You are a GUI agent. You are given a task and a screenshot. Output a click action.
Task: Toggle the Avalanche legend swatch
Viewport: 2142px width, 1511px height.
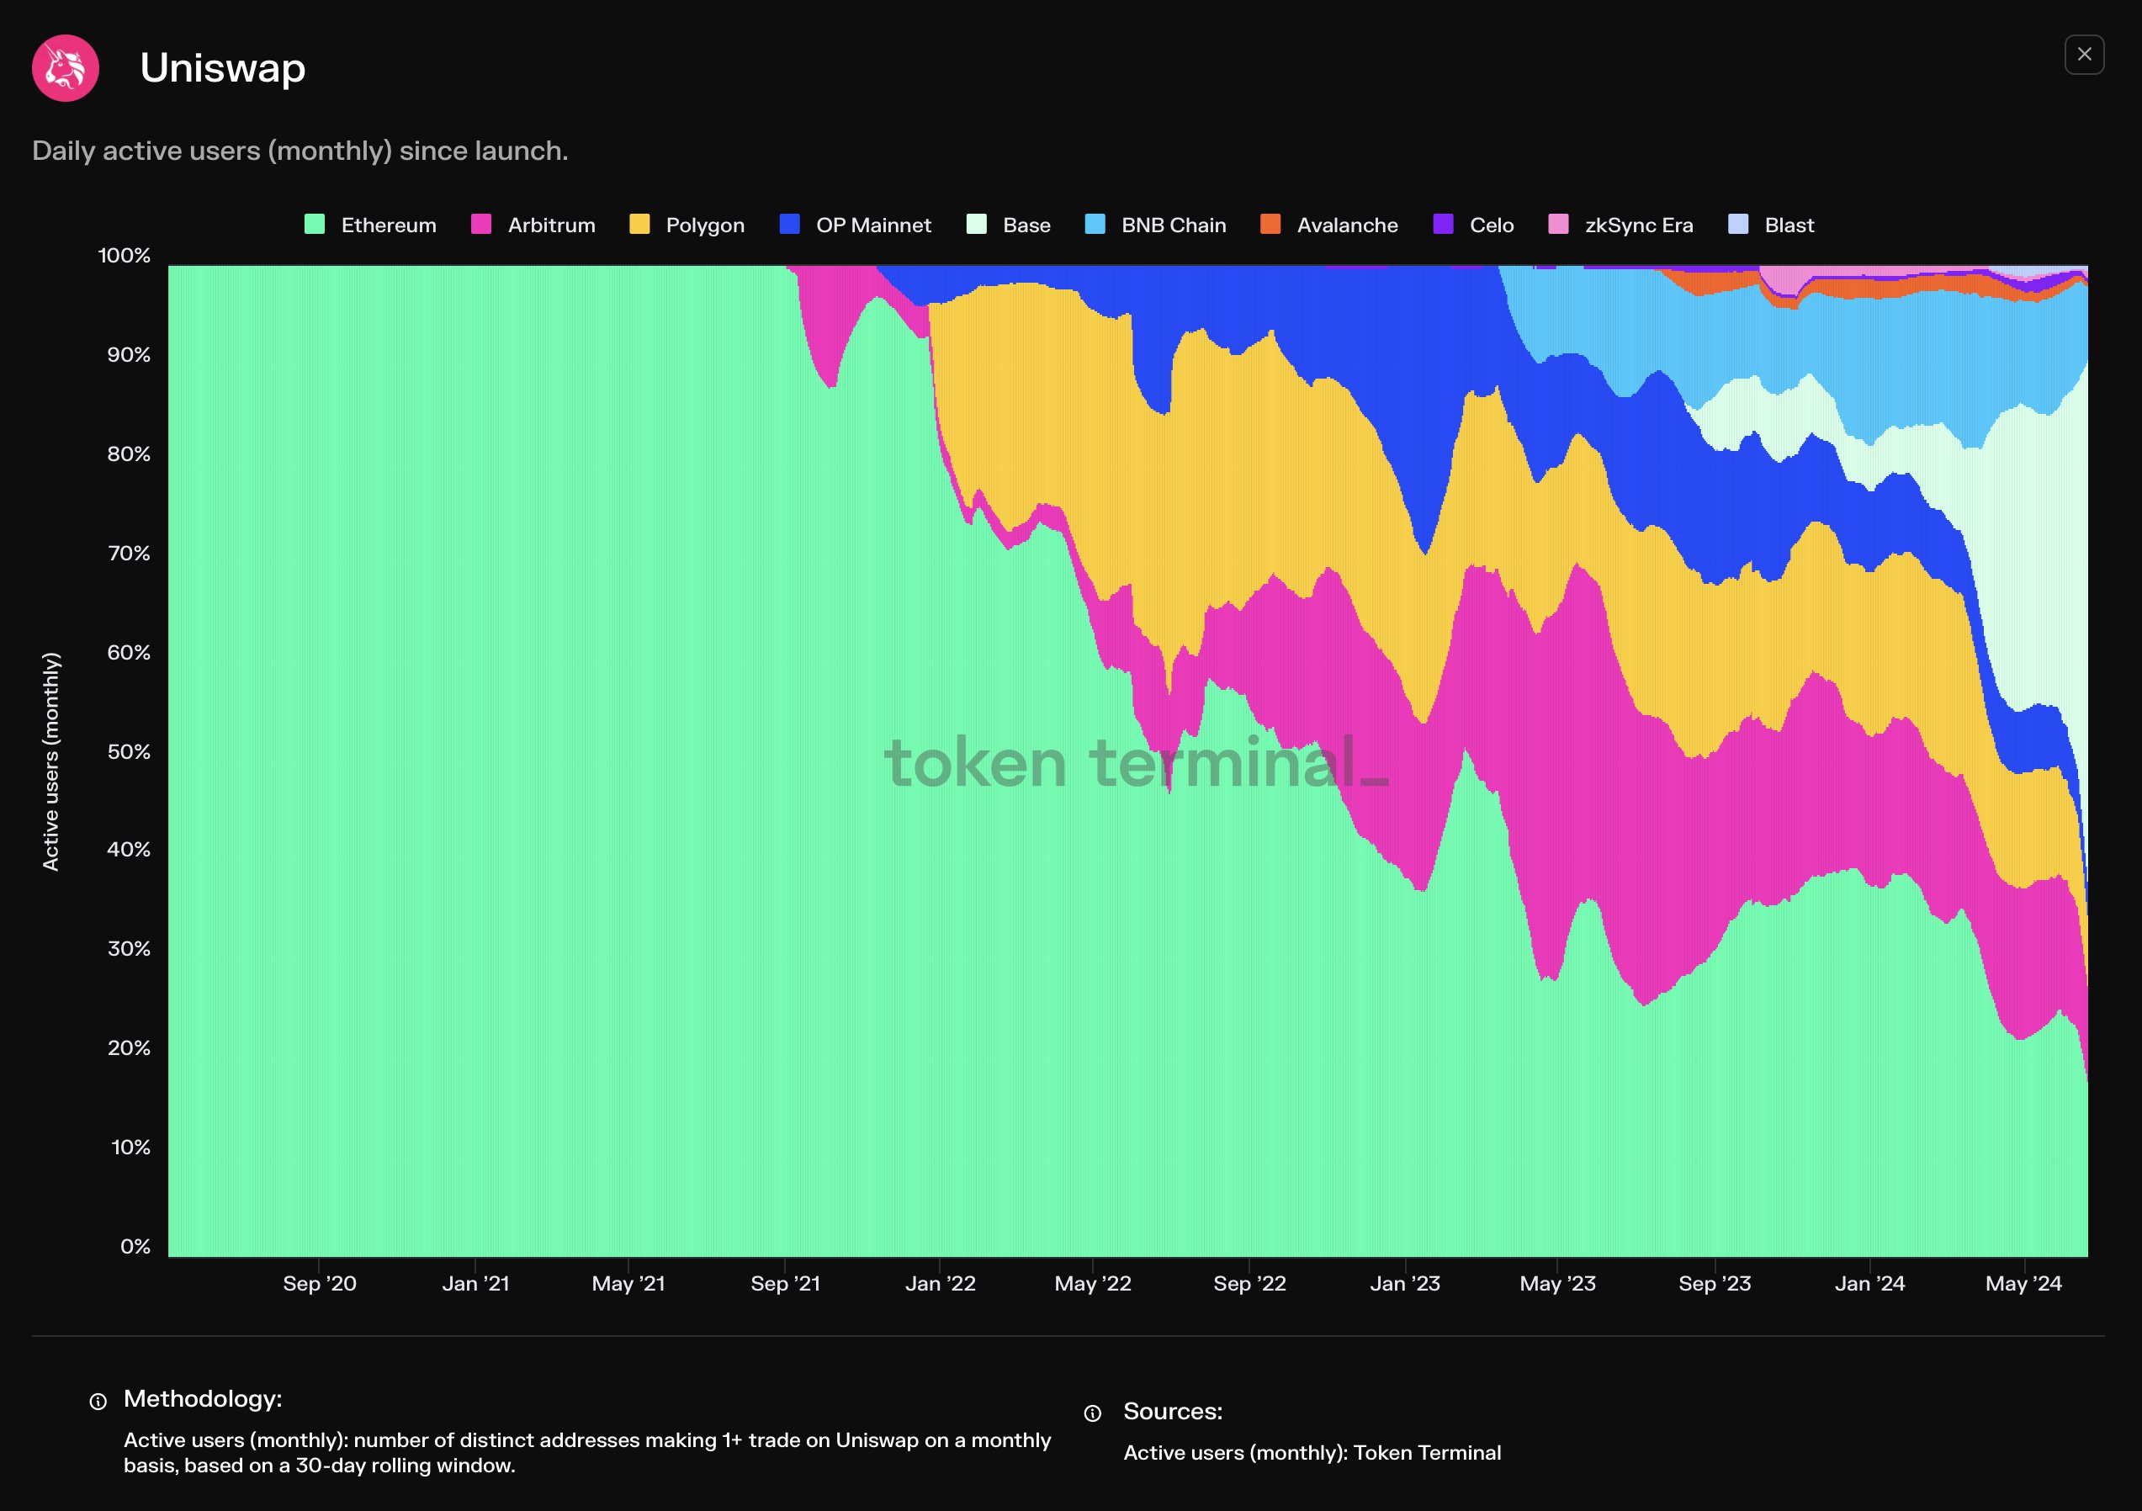(x=1270, y=224)
